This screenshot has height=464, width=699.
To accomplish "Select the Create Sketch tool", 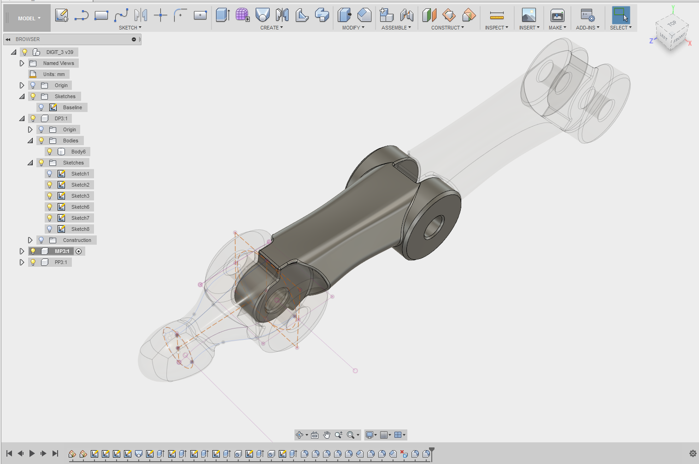I will click(61, 15).
